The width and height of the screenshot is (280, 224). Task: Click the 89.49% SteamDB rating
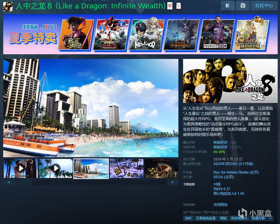219,152
